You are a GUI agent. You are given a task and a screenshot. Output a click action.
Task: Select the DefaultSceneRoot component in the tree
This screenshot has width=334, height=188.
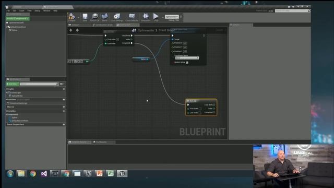pyautogui.click(x=17, y=27)
